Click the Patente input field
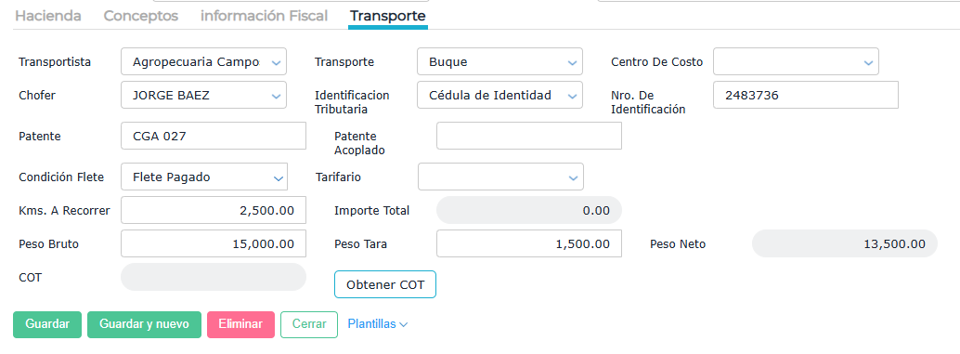The image size is (960, 354). click(x=213, y=136)
